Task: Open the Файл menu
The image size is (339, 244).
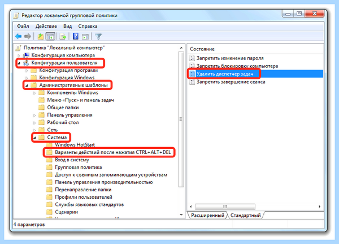Action: (23, 26)
